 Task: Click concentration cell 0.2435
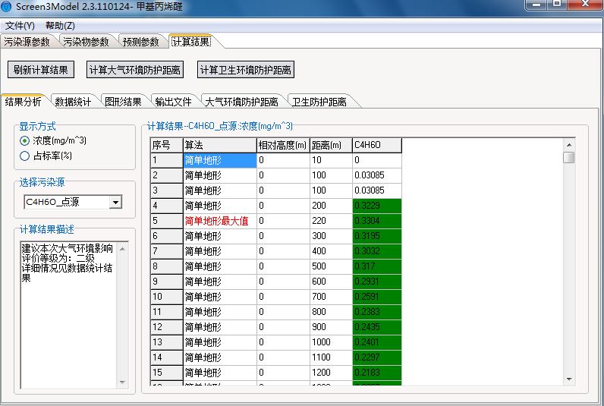(377, 327)
